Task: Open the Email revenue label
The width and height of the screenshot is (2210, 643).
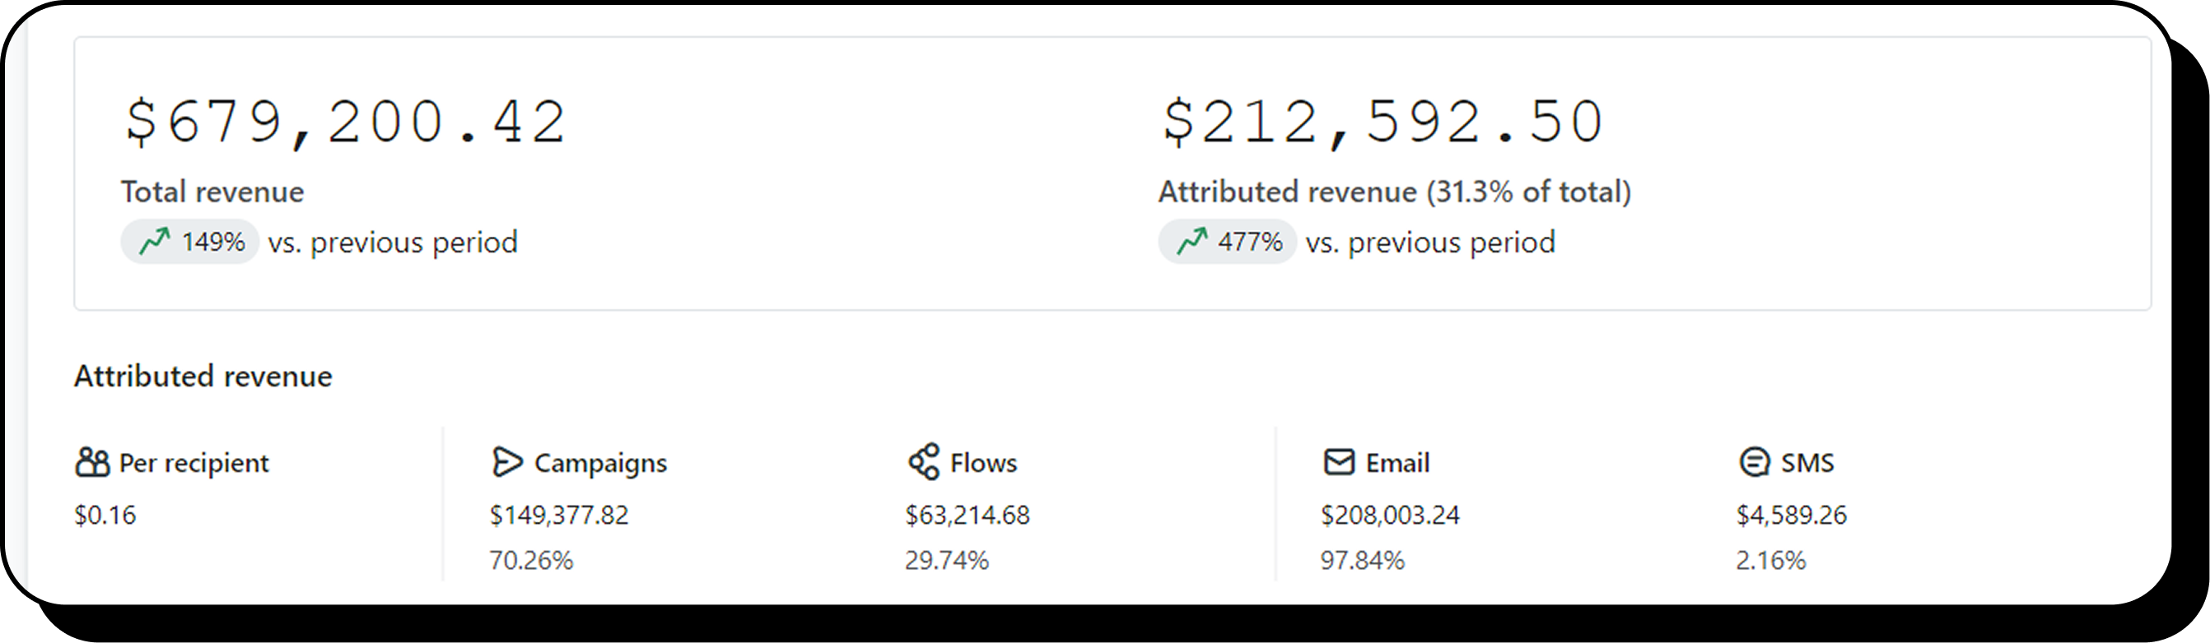Action: 1397,463
